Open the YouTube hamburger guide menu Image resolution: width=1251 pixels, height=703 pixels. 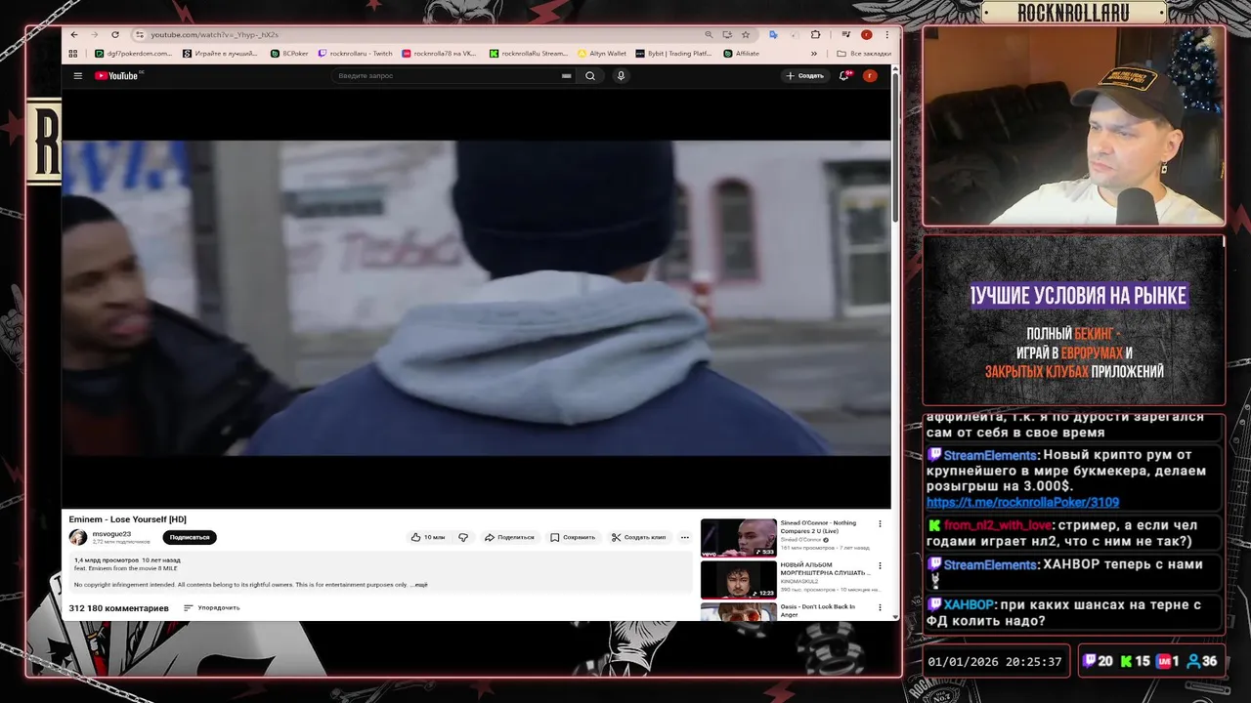tap(78, 75)
